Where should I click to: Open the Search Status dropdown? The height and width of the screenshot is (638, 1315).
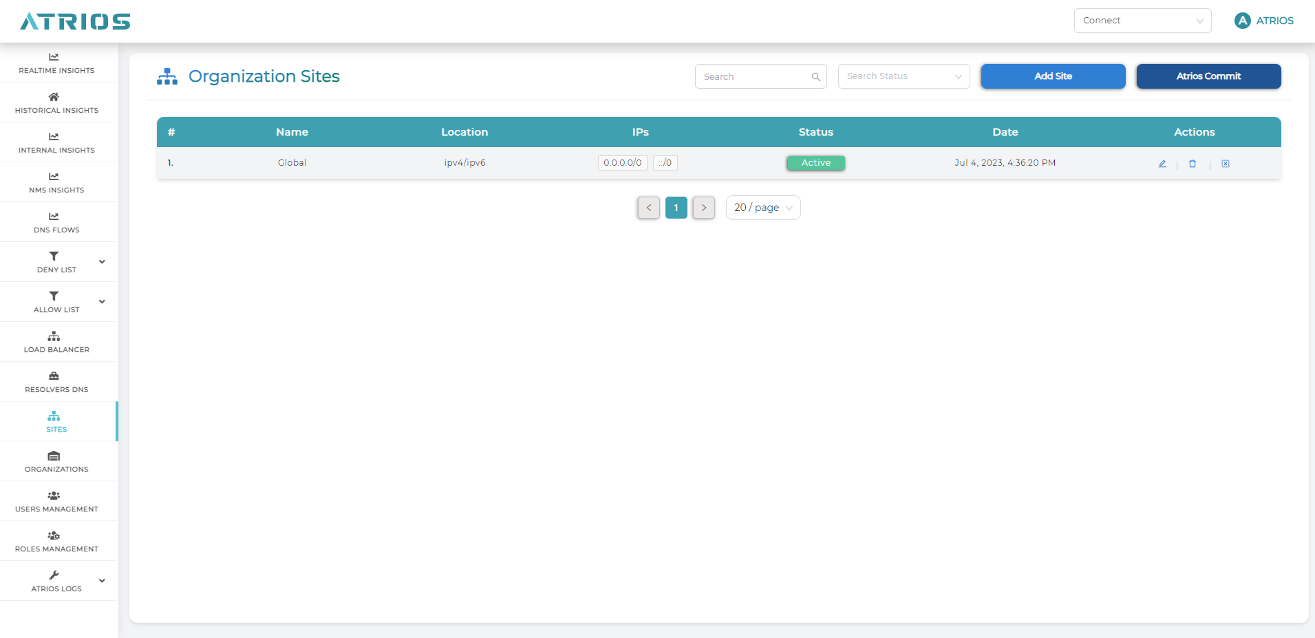click(x=904, y=76)
